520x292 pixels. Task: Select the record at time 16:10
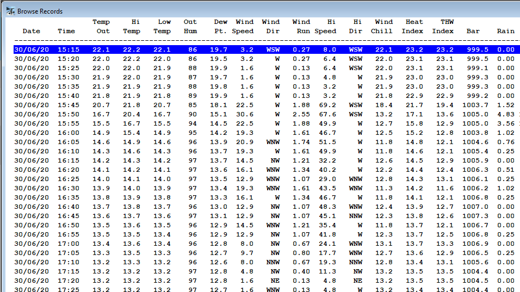(x=267, y=152)
